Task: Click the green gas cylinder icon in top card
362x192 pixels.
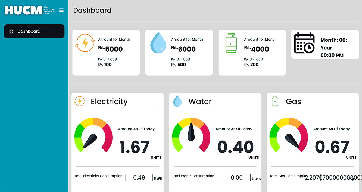Action: point(231,43)
